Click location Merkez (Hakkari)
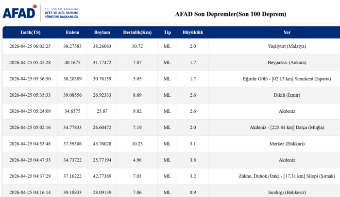This screenshot has width=340, height=197. (x=287, y=144)
